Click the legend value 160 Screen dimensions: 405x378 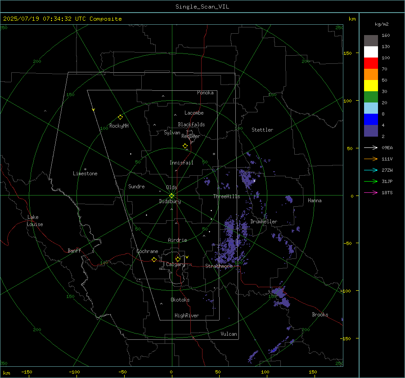click(x=386, y=36)
